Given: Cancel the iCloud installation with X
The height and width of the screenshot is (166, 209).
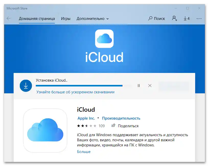Looking at the screenshot, I should (150, 85).
